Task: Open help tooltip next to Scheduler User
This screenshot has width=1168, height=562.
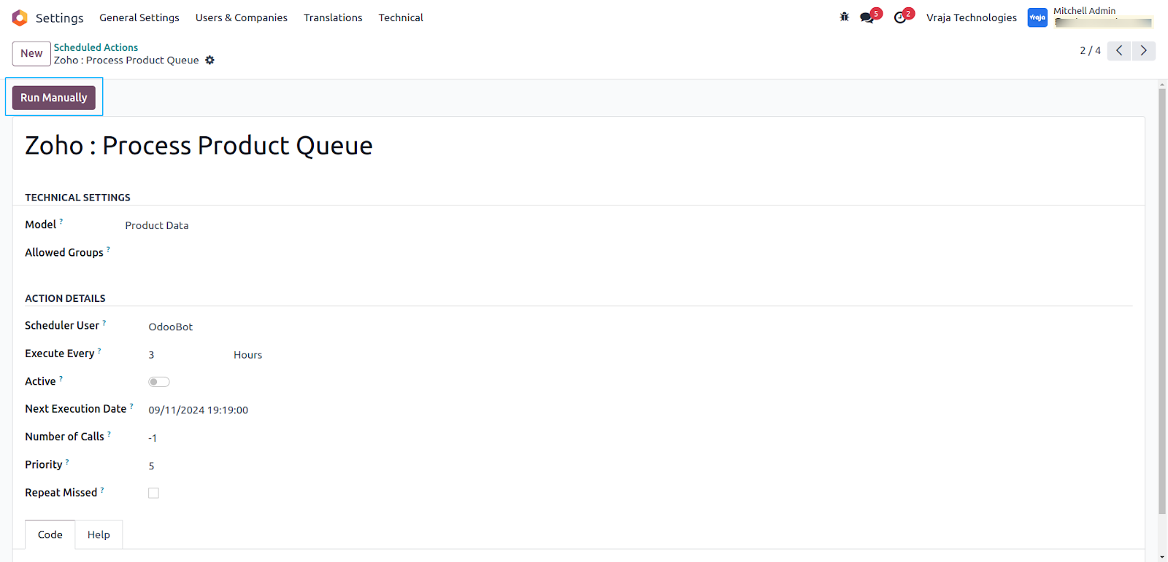Action: [104, 321]
